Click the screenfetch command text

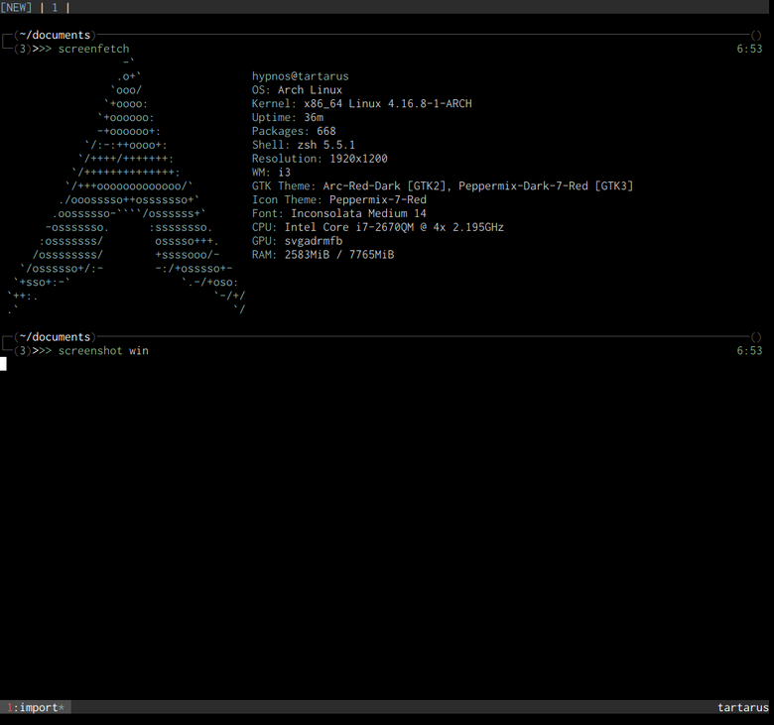(x=93, y=49)
